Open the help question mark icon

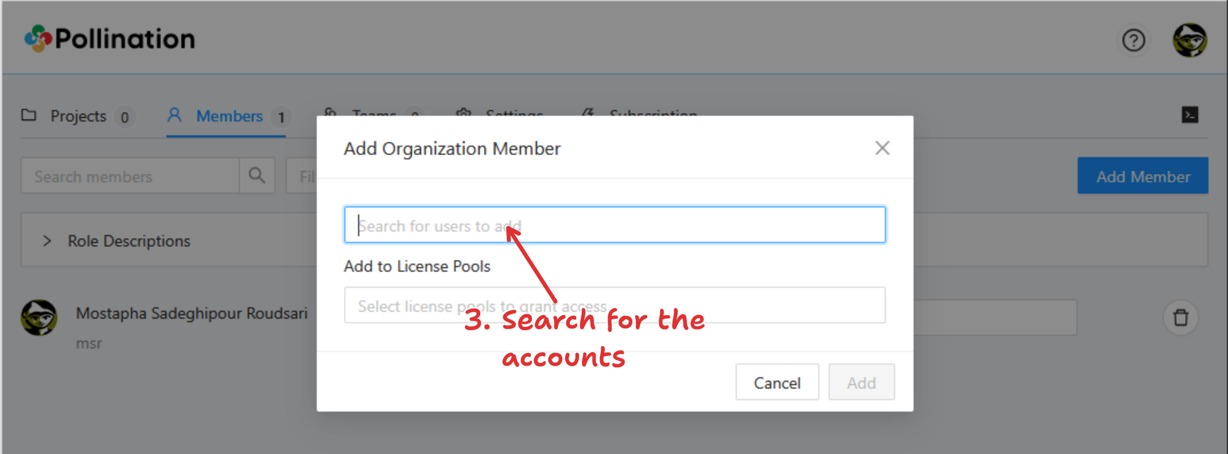click(1133, 41)
